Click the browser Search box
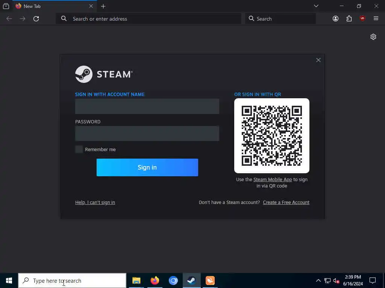Image resolution: width=385 pixels, height=288 pixels. [x=280, y=19]
